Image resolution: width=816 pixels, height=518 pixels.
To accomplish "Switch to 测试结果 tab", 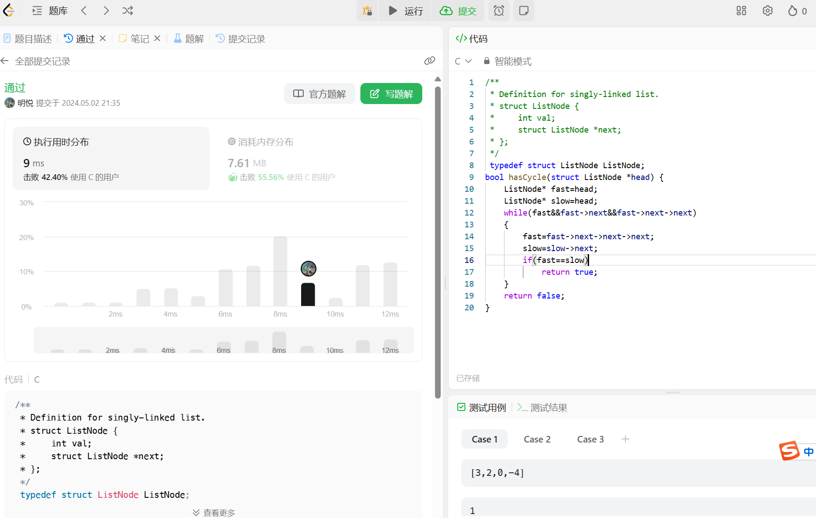I will 543,407.
